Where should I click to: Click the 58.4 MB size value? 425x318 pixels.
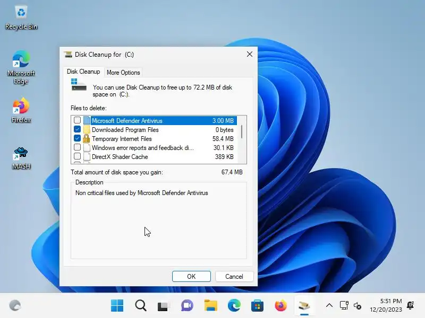(x=223, y=139)
